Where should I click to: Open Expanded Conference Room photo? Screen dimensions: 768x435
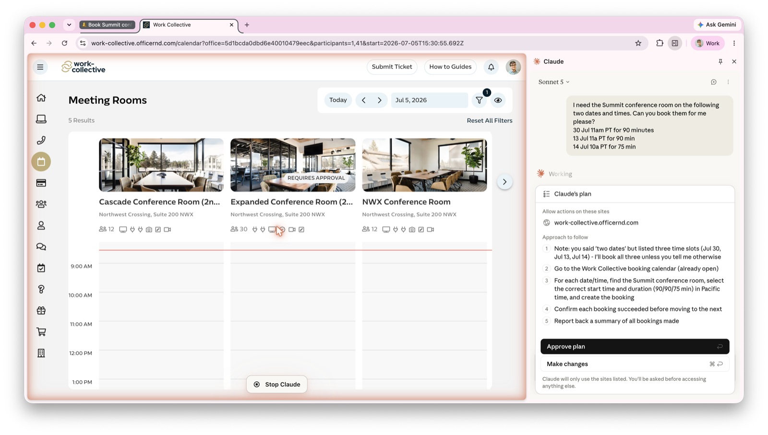pos(293,165)
